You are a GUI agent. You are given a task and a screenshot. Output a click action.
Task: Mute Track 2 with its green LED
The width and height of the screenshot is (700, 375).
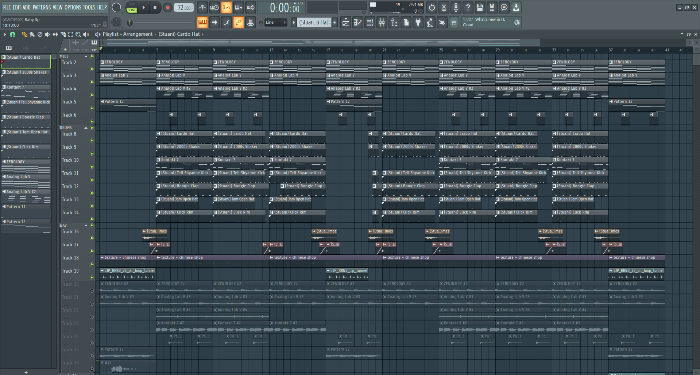[x=92, y=69]
